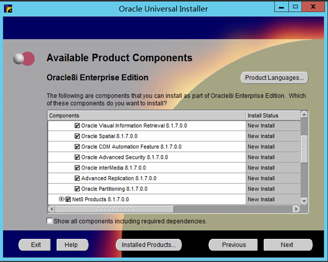The width and height of the screenshot is (328, 262).
Task: Click the horizontal scrollbar thumb
Action: coord(115,209)
